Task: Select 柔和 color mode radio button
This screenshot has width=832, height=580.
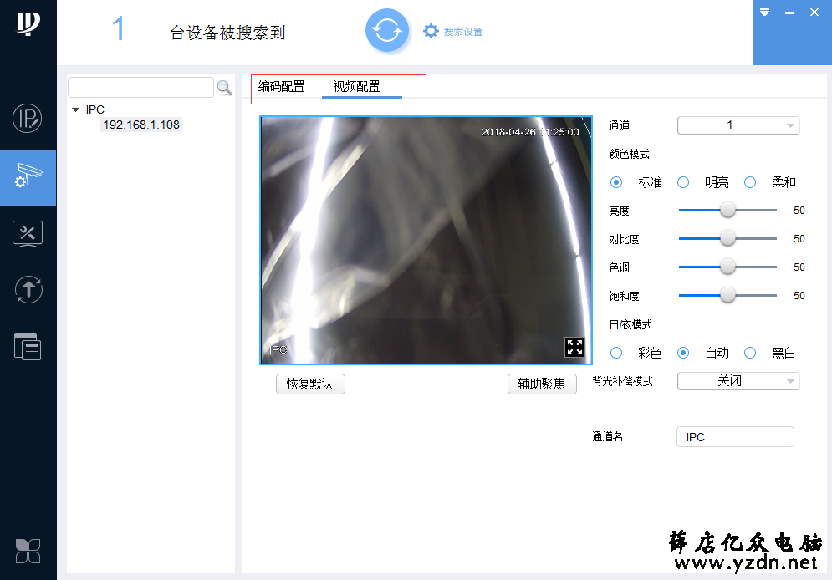Action: (750, 182)
